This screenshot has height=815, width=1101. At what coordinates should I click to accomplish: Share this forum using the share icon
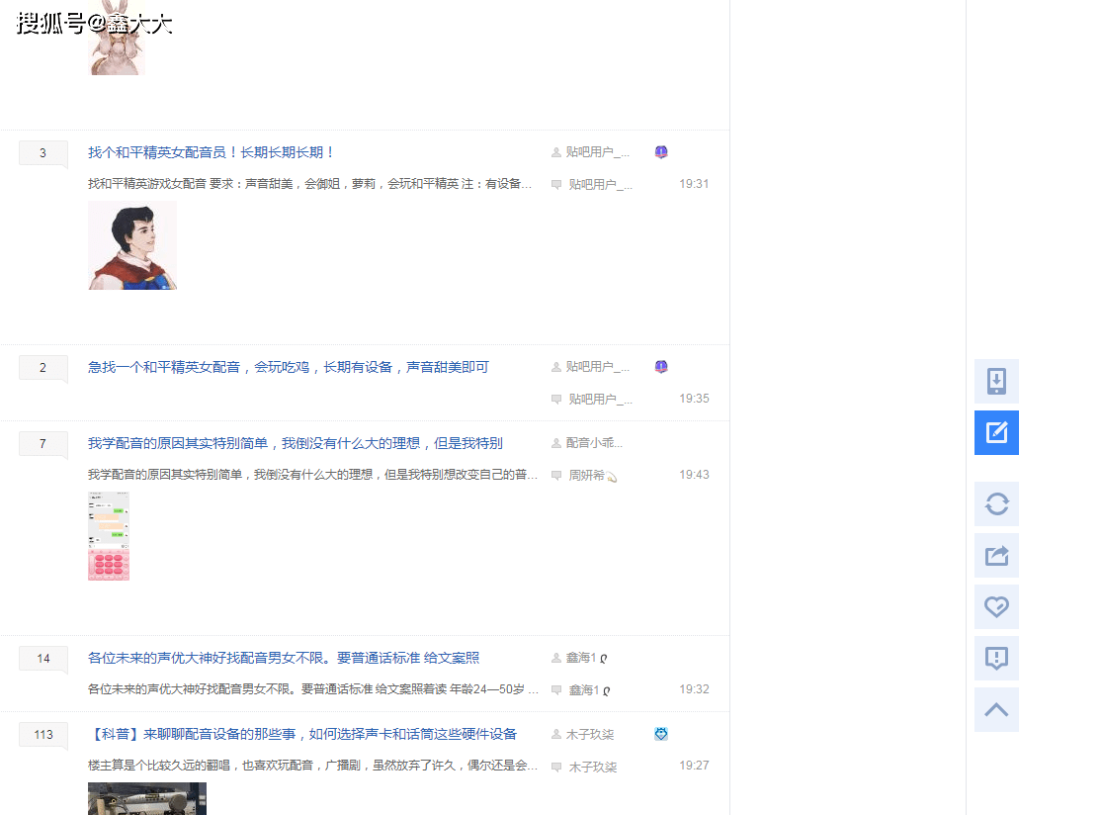click(x=996, y=555)
